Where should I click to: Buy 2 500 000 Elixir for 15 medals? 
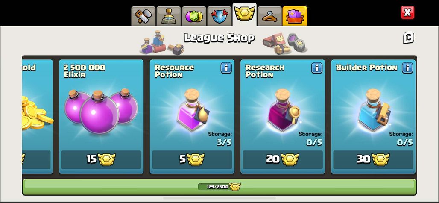tap(101, 159)
